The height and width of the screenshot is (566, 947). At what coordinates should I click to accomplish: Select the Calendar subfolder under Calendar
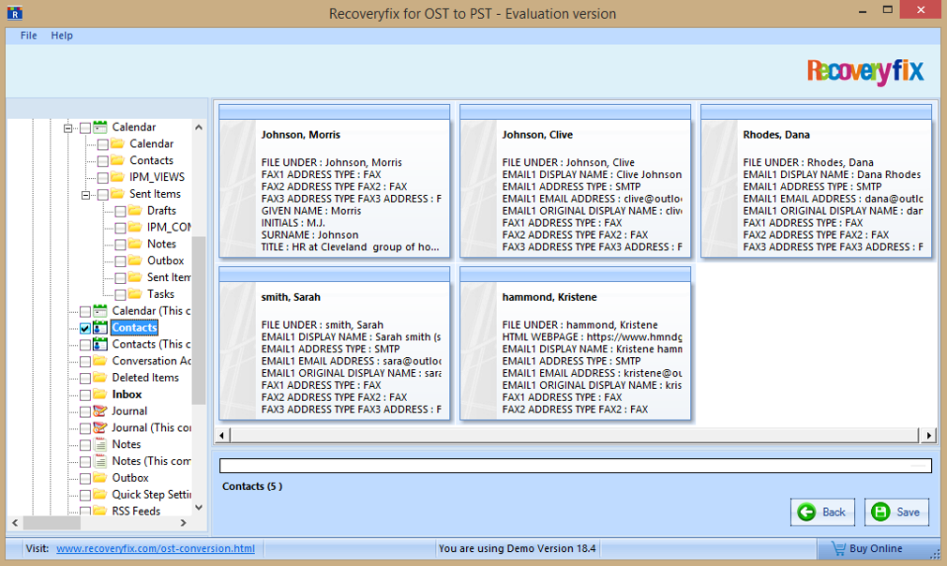pyautogui.click(x=152, y=143)
